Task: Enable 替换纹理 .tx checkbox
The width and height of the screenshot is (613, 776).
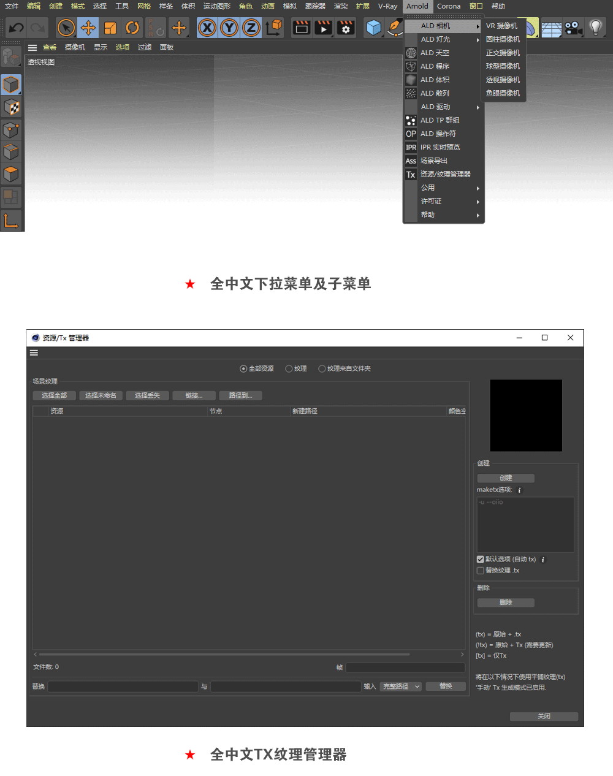Action: (x=481, y=570)
